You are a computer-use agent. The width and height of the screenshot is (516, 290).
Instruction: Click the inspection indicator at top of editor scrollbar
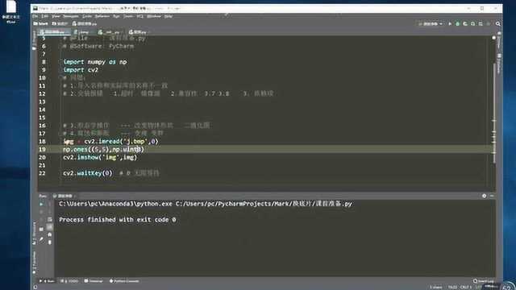point(494,38)
